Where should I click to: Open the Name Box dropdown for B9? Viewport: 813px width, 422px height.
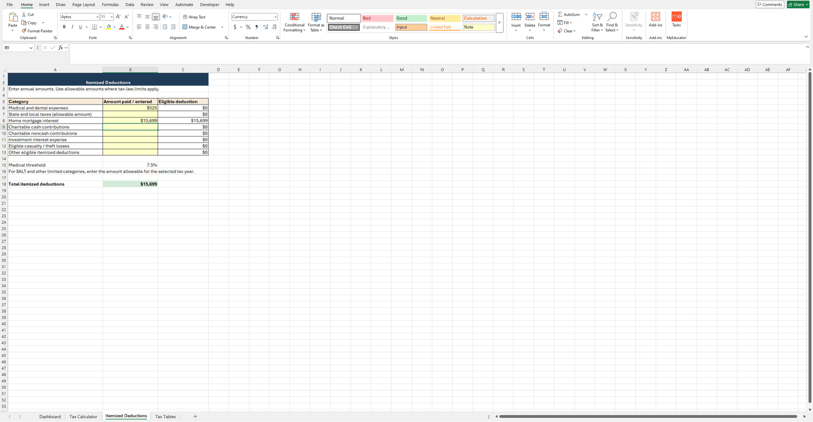[x=31, y=48]
